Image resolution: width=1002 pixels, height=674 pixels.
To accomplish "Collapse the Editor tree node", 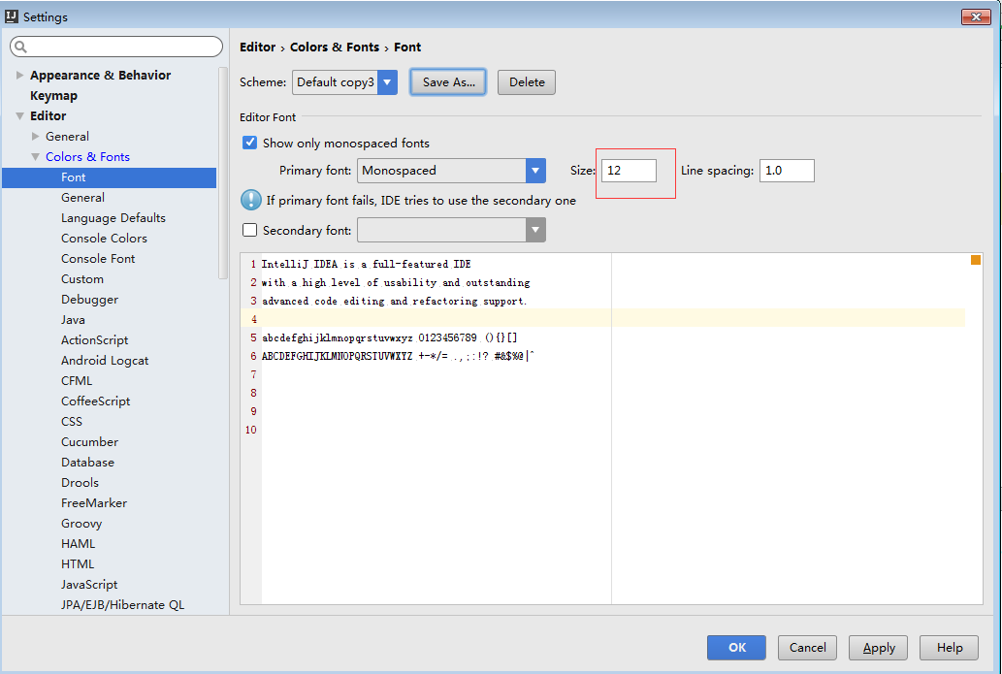I will pos(19,115).
